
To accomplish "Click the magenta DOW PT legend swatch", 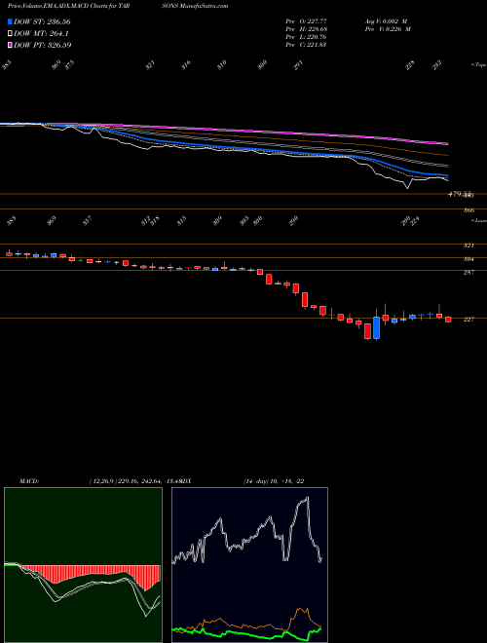I will [x=11, y=45].
